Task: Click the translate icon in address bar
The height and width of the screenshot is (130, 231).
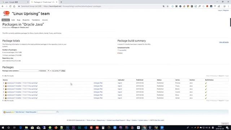Action: 164,6
